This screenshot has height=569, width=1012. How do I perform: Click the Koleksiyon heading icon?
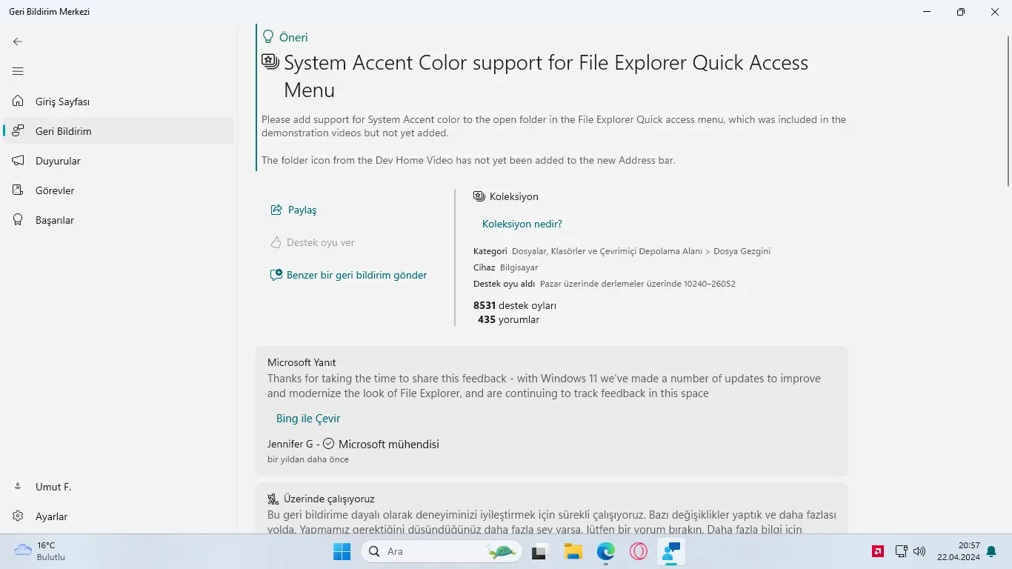479,196
